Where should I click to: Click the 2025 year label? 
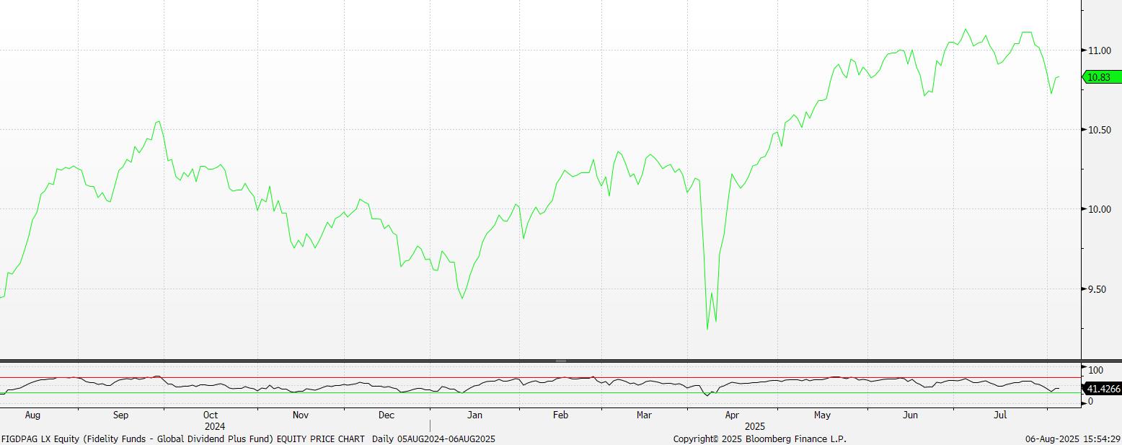coord(755,426)
